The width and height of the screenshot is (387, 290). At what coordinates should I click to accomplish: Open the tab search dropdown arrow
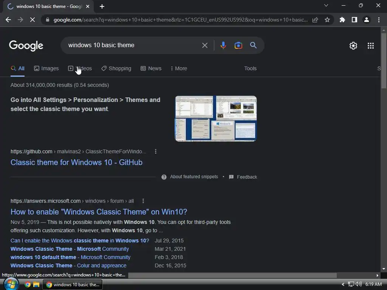click(326, 5)
